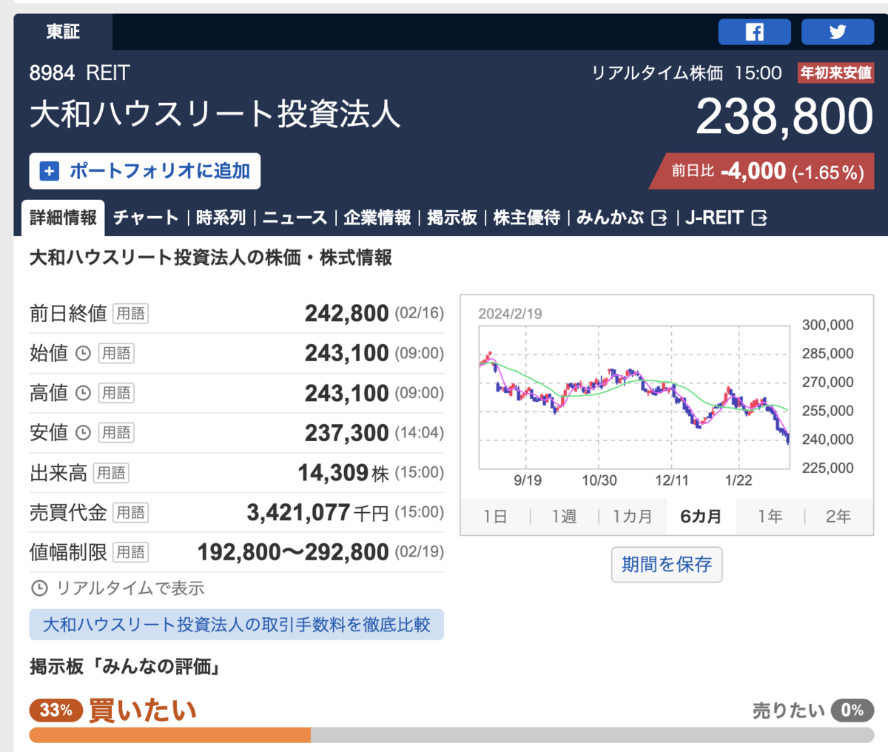Click the clock icon next to 高値
Screen dimensions: 888x752
click(x=83, y=393)
